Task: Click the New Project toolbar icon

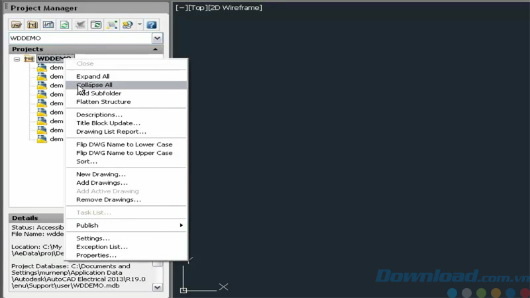Action: click(32, 25)
